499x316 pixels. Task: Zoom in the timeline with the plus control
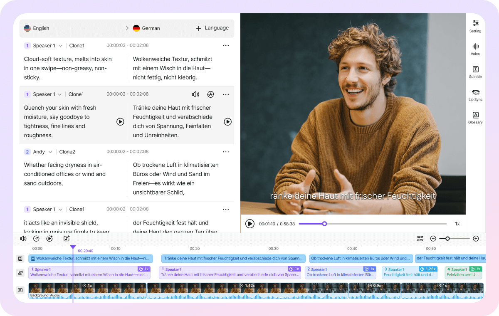(x=476, y=239)
